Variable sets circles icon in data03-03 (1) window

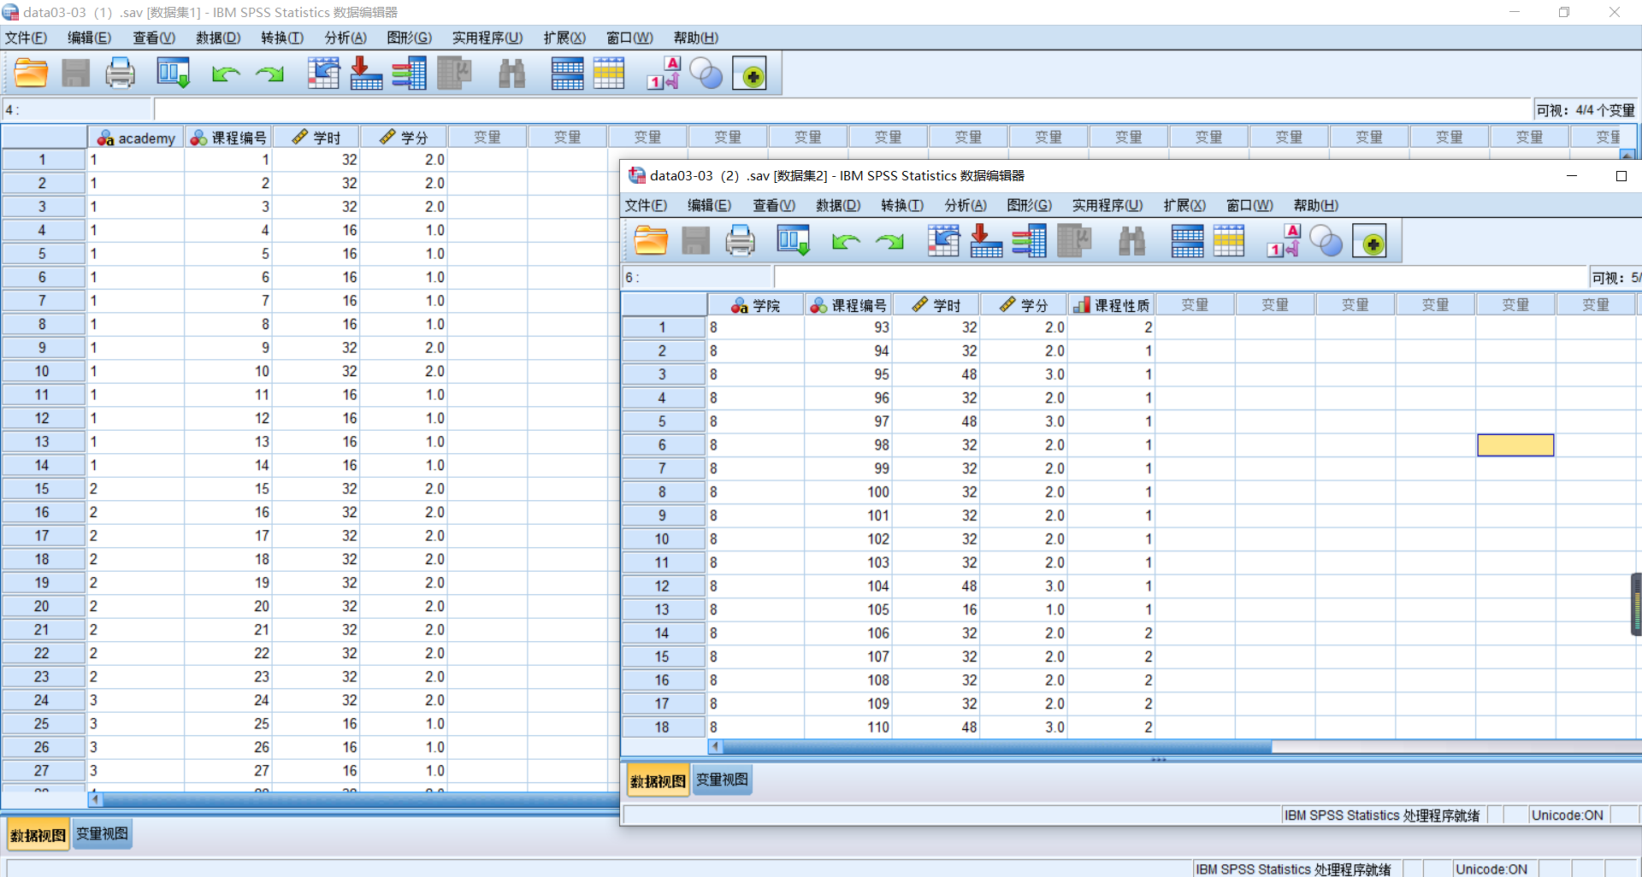coord(706,74)
